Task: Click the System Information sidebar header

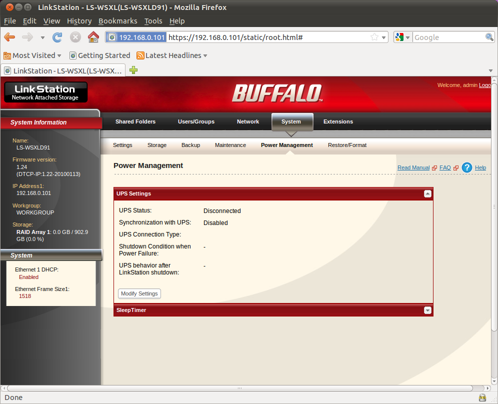Action: [x=51, y=122]
